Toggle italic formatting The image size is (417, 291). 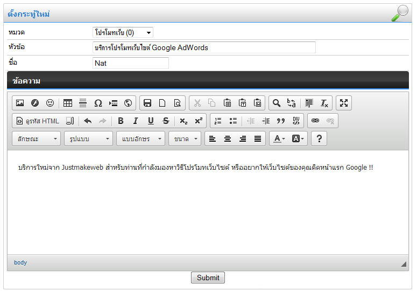[136, 121]
